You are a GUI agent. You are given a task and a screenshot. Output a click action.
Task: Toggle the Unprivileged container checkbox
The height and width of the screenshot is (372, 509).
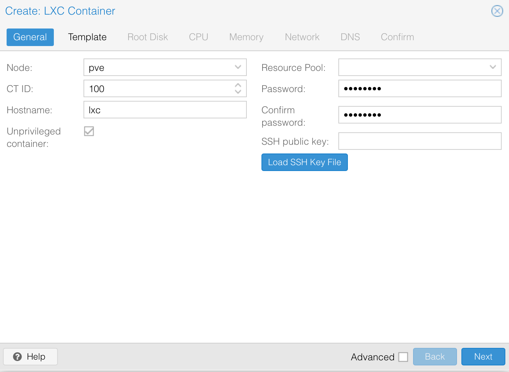click(89, 131)
